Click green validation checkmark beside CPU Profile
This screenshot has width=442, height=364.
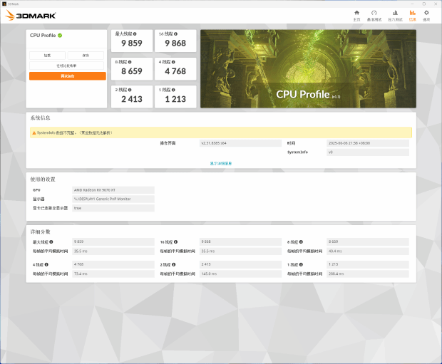[x=60, y=35]
